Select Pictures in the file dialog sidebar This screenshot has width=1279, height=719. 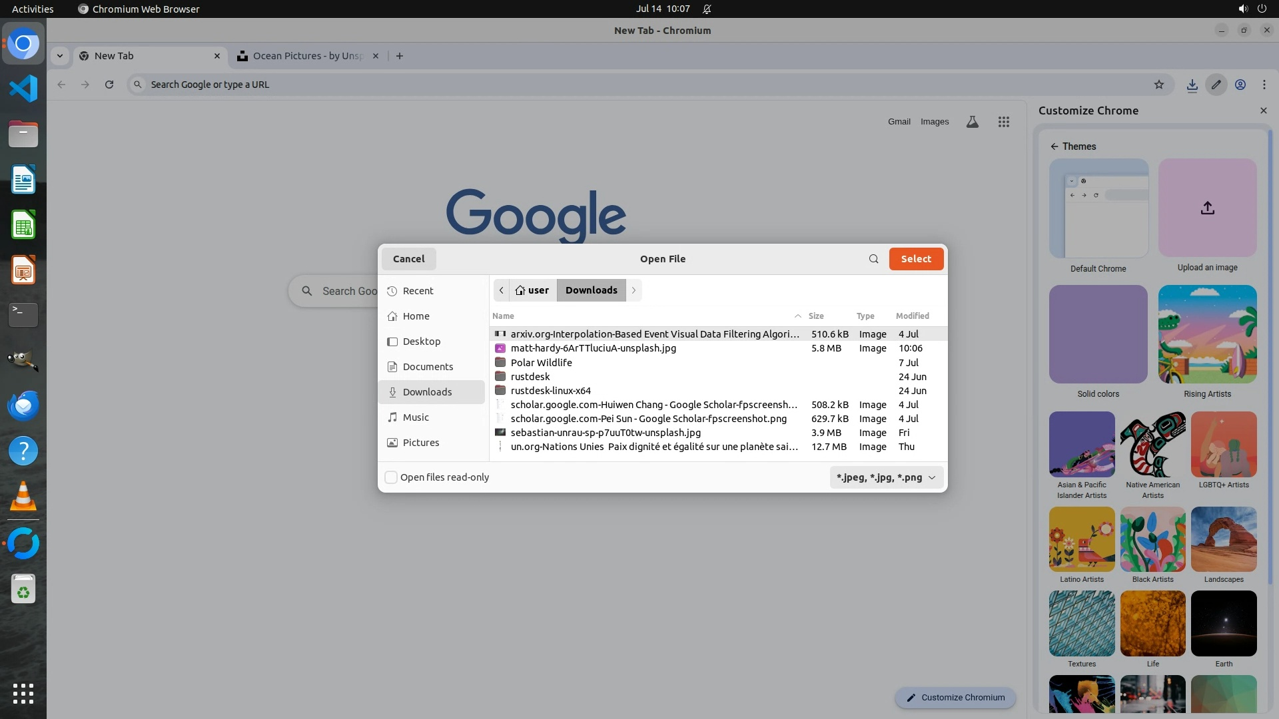420,443
